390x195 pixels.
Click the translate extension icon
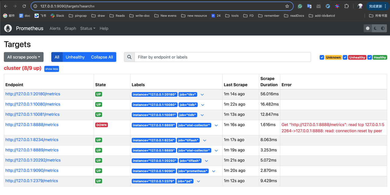tap(309, 6)
